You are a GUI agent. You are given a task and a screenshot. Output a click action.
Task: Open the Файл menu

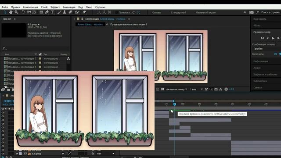5,7
